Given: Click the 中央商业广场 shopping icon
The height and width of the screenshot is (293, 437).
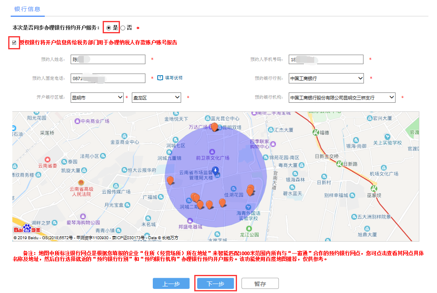Looking at the screenshot, I should click(x=77, y=121).
